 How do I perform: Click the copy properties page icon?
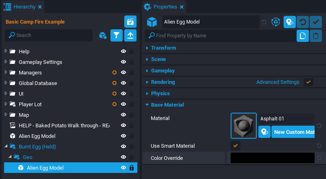[x=302, y=36]
